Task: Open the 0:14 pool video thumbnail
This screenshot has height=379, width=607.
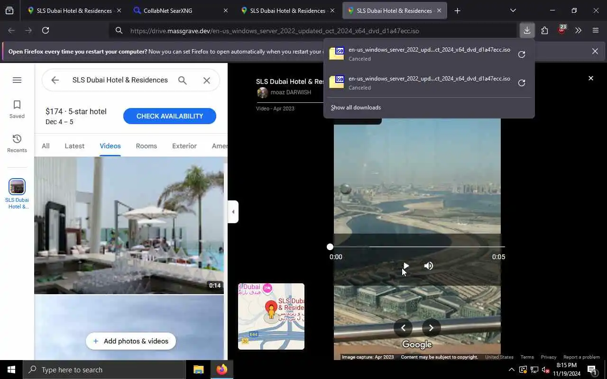Action: coord(129,226)
